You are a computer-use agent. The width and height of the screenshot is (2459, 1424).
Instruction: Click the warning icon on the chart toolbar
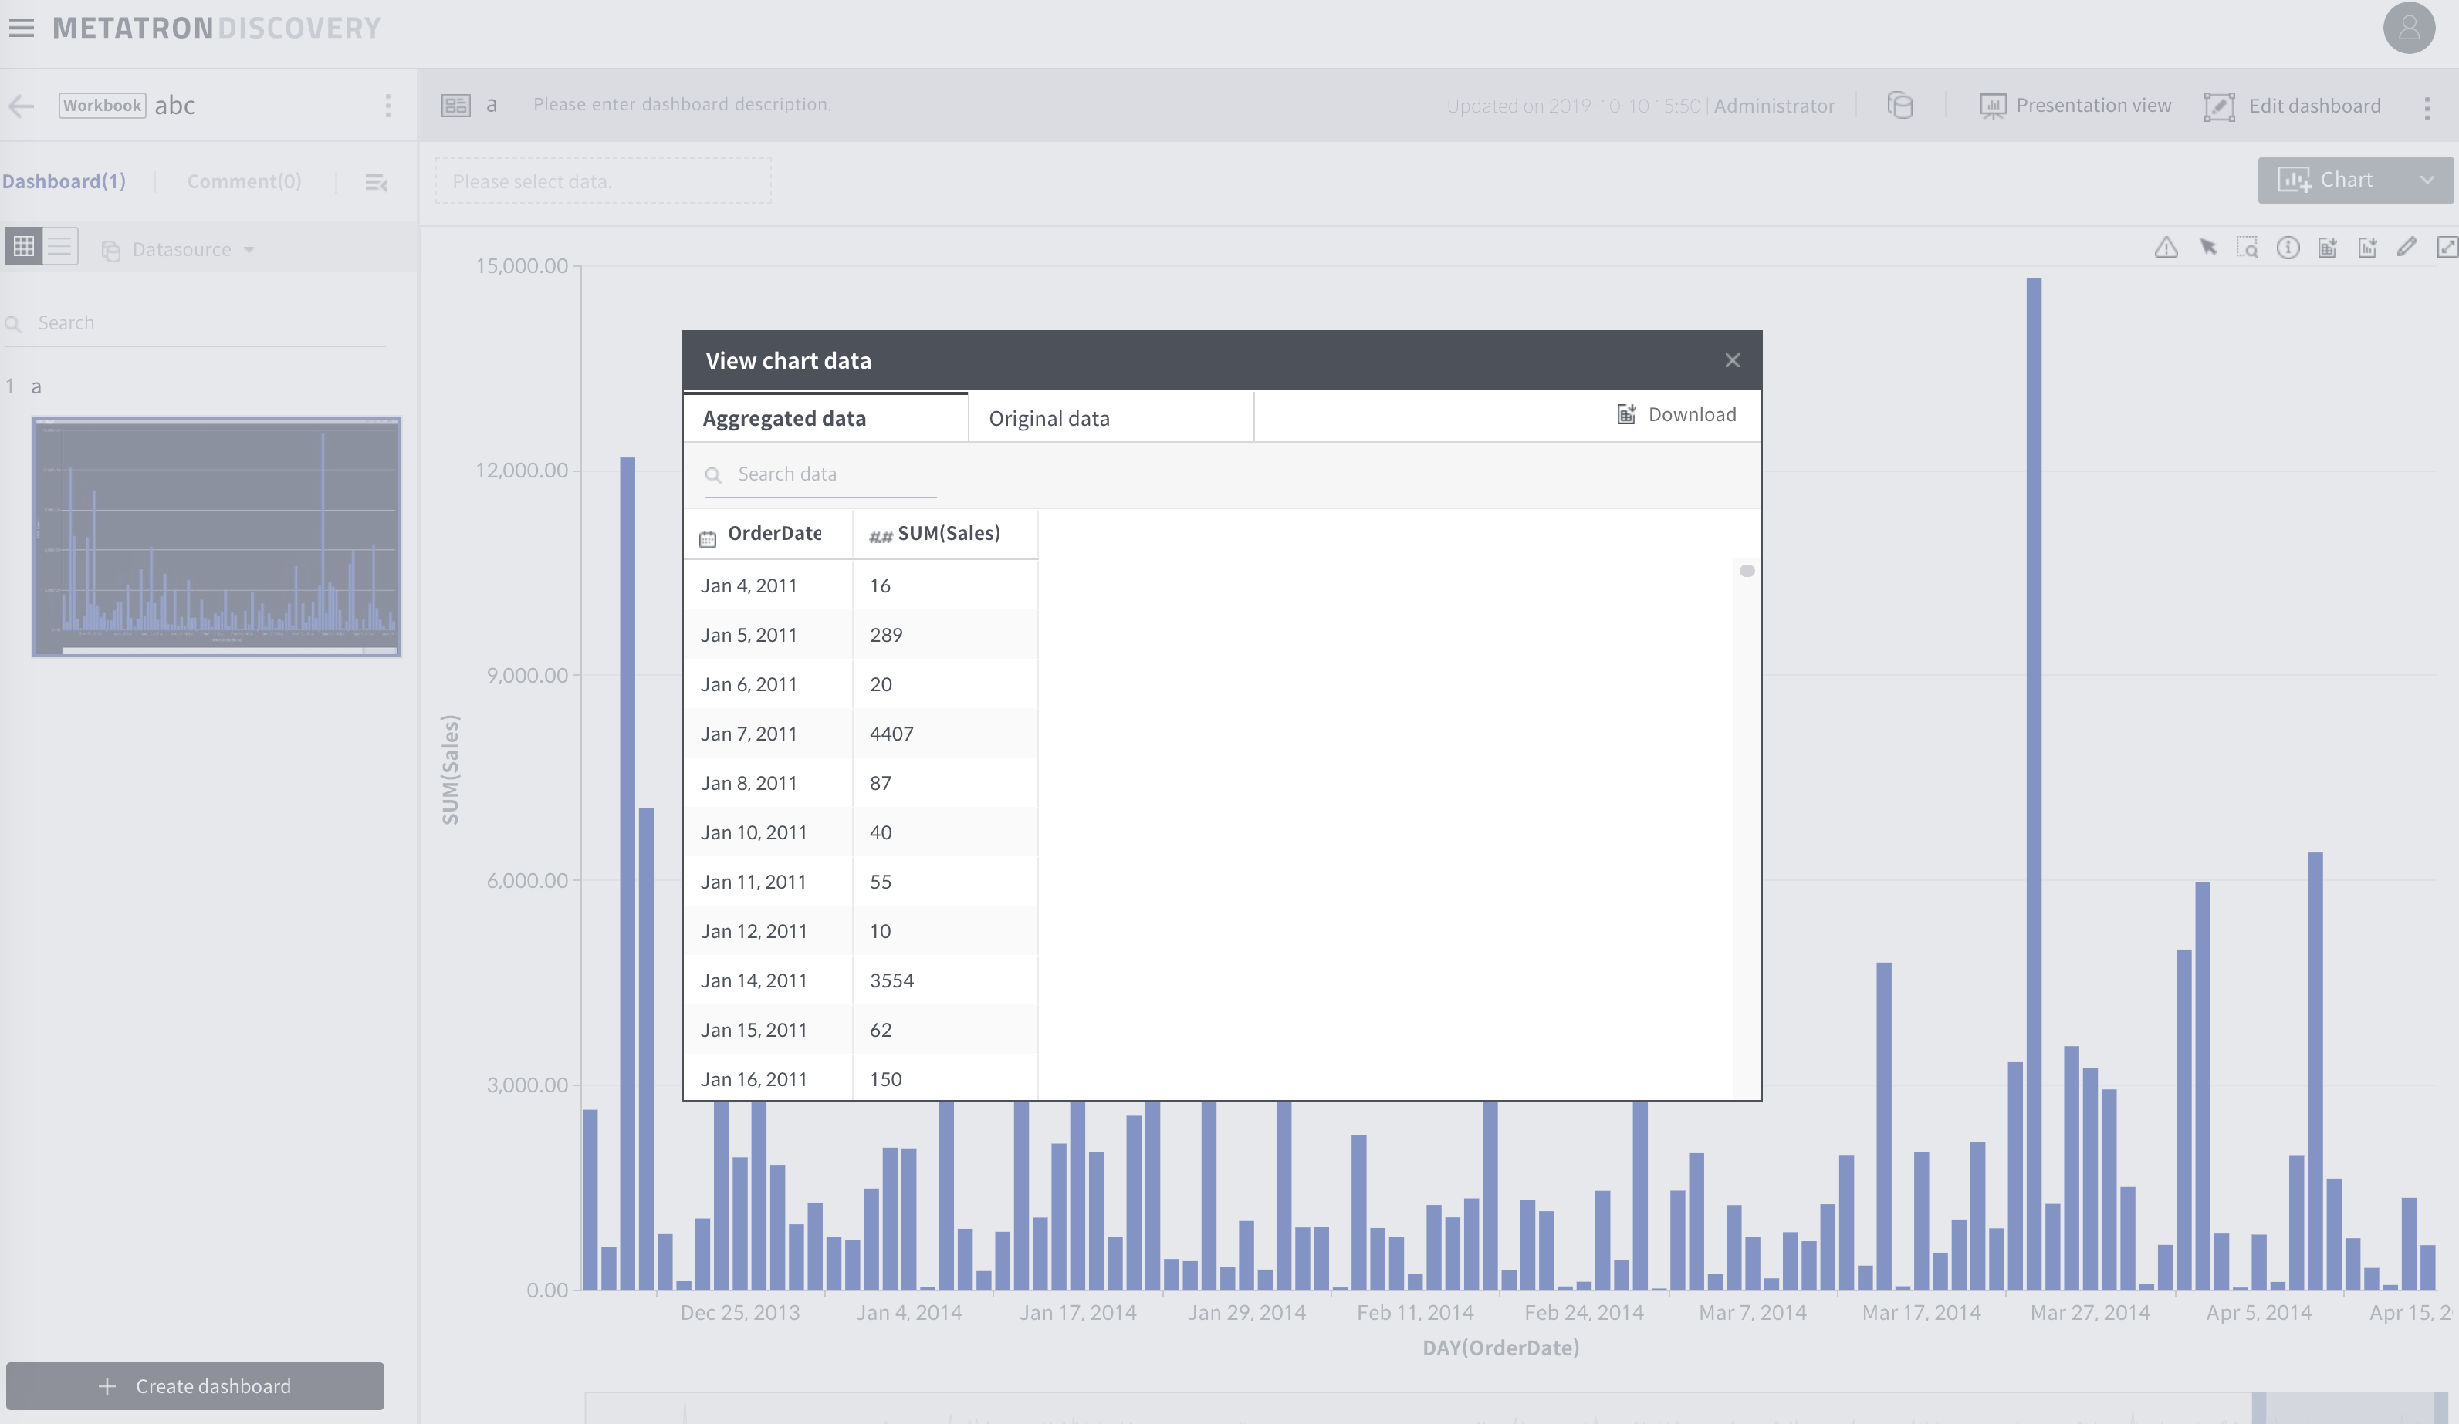[x=2165, y=248]
